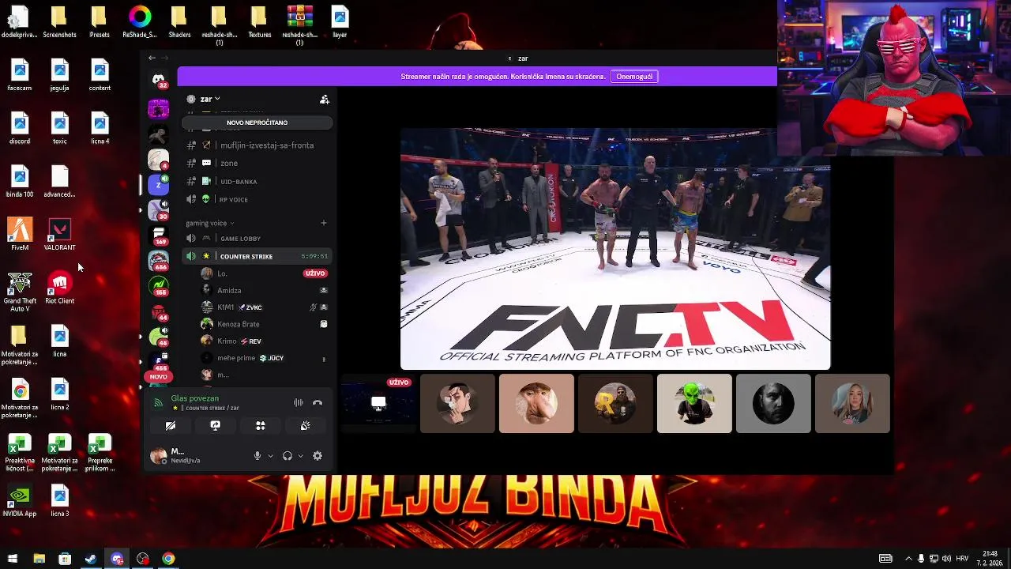This screenshot has width=1011, height=569.
Task: Collapse the gaming voice category
Action: [x=210, y=223]
